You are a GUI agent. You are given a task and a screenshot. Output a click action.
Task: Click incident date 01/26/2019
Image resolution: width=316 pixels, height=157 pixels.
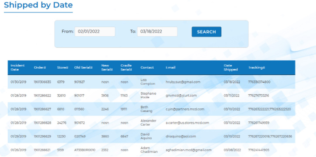point(18,150)
